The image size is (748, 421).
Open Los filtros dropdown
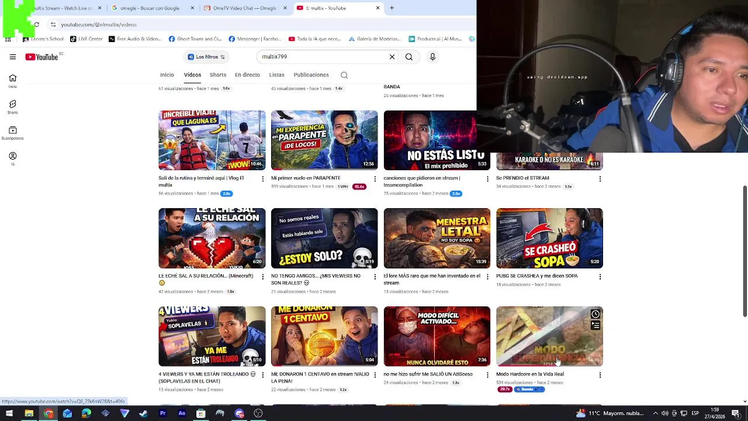(206, 57)
